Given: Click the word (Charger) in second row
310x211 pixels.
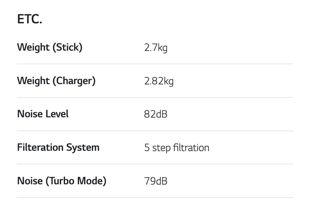Looking at the screenshot, I should point(74,81).
